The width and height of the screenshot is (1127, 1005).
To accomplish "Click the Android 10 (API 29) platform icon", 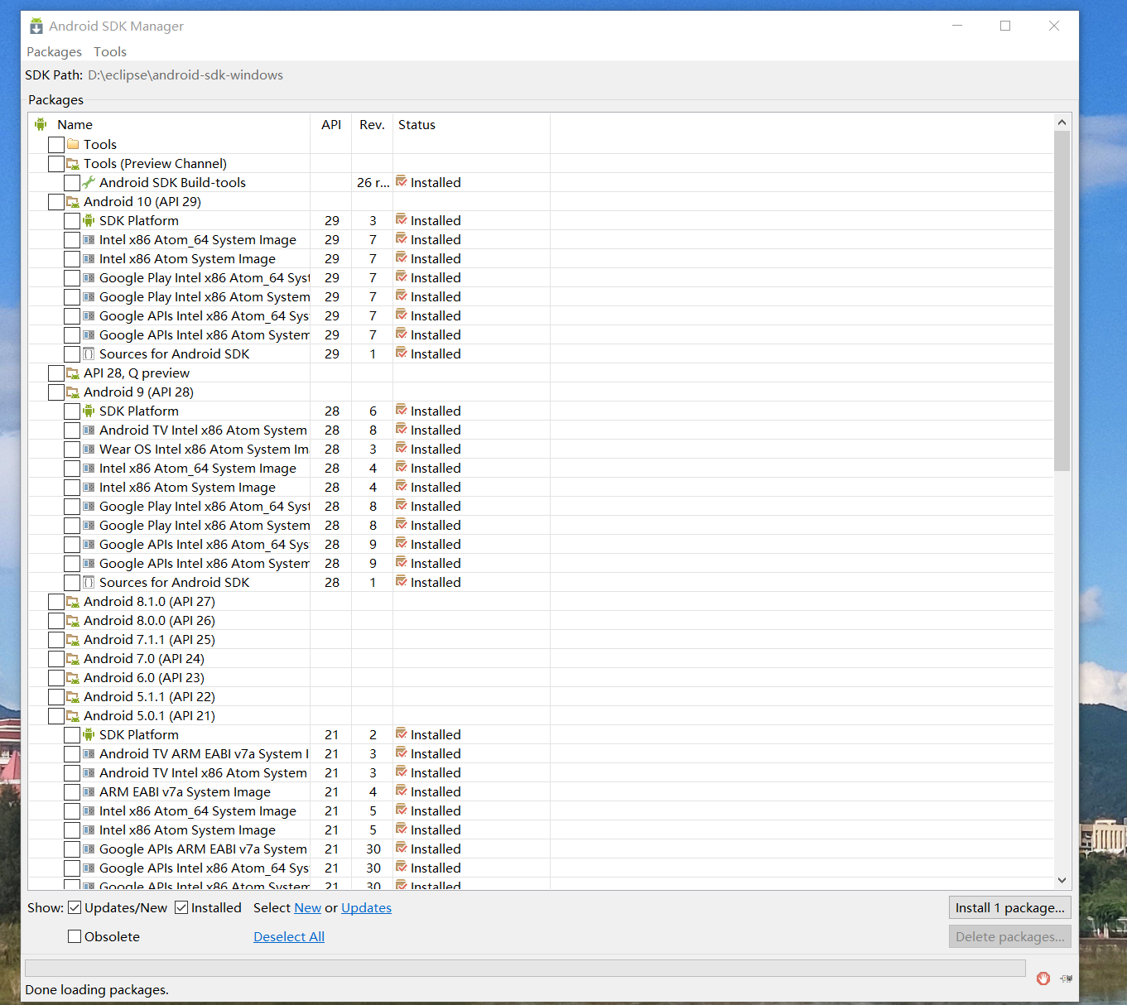I will tap(74, 201).
